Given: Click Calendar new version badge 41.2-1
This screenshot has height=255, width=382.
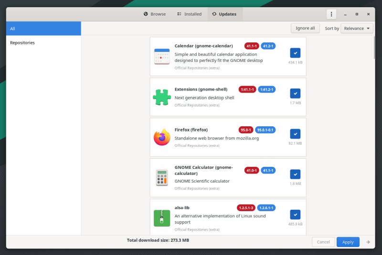Looking at the screenshot, I should (268, 46).
